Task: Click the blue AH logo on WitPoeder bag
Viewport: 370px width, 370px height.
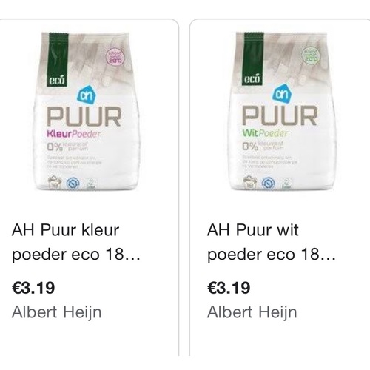Action: (281, 94)
